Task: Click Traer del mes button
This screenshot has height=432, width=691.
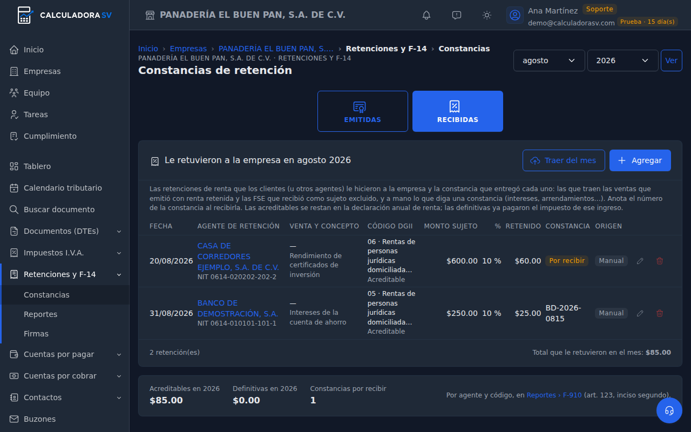Action: click(x=564, y=160)
